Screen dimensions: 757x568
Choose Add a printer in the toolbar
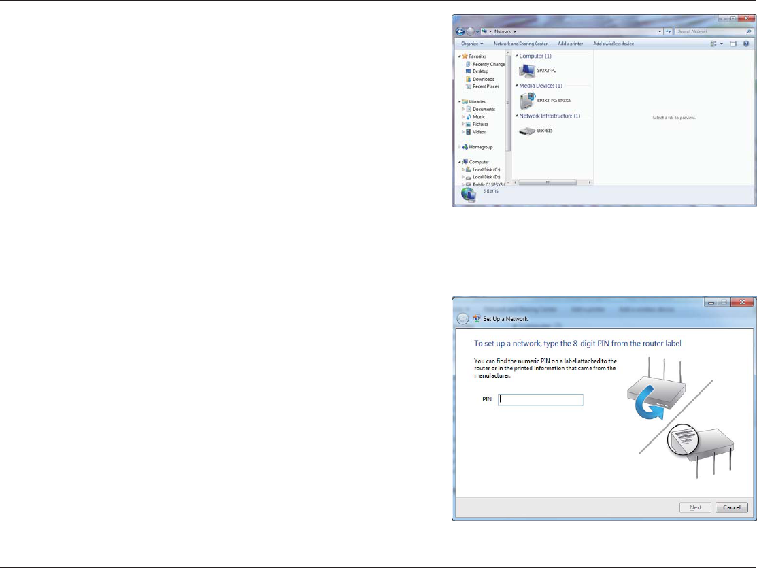click(570, 44)
